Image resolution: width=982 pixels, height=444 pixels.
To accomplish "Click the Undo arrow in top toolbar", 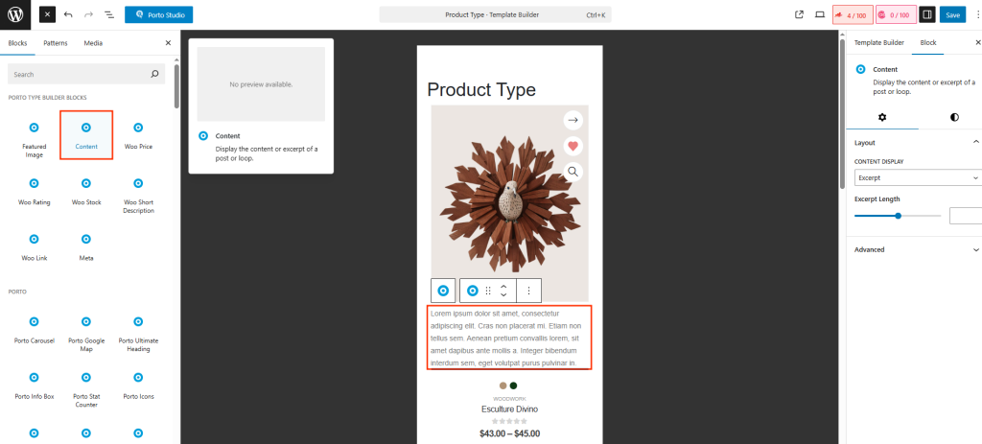I will tap(67, 15).
